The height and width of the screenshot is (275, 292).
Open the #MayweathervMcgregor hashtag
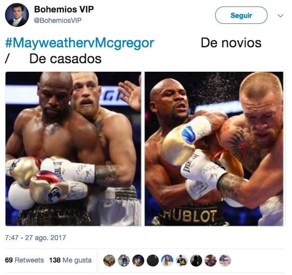[80, 43]
